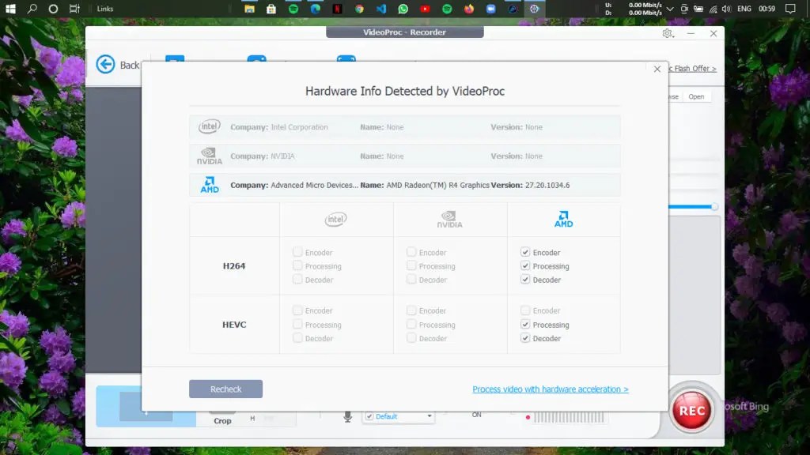Click the microphone icon in the recorder toolbar
Viewport: 810px width, 455px height.
coord(346,416)
